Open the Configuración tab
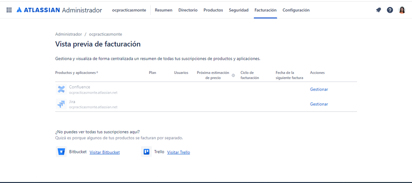The image size is (412, 183). (x=296, y=10)
